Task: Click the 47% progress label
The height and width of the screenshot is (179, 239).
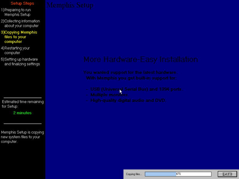Action: (x=178, y=174)
